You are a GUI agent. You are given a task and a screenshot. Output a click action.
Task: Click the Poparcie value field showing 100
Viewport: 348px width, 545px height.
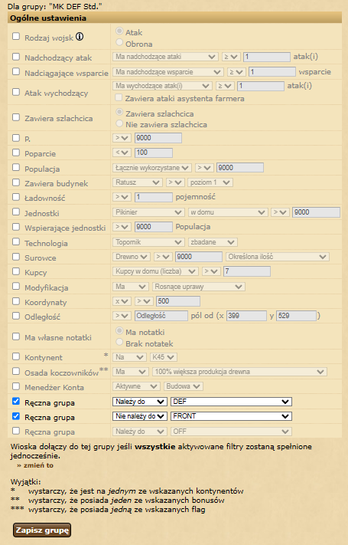pyautogui.click(x=154, y=153)
